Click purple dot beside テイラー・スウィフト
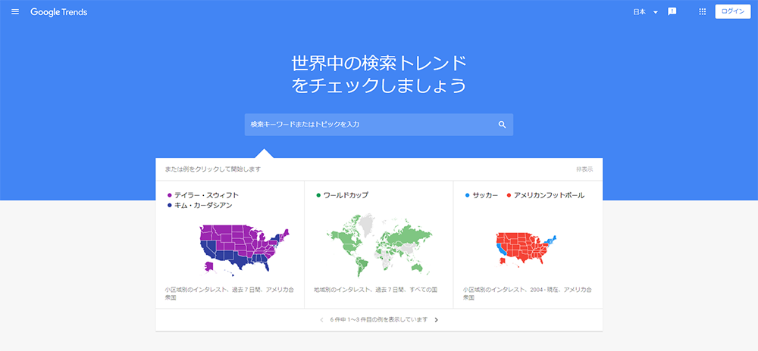758x351 pixels. point(169,195)
